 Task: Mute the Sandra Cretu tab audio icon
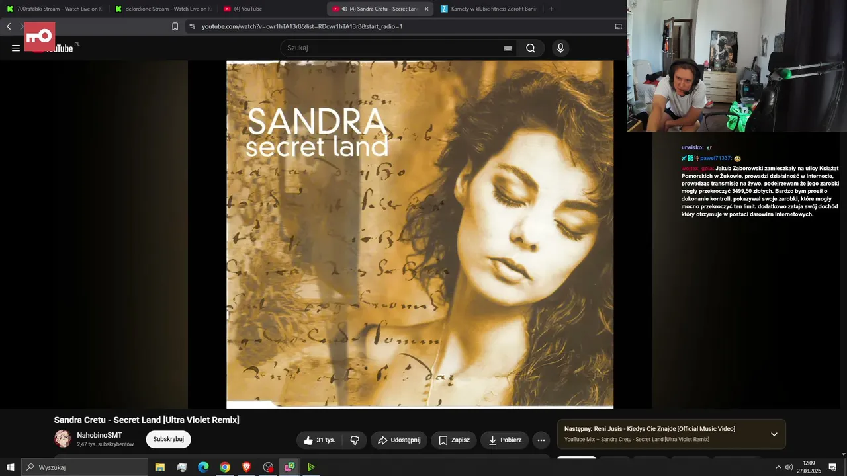point(345,9)
